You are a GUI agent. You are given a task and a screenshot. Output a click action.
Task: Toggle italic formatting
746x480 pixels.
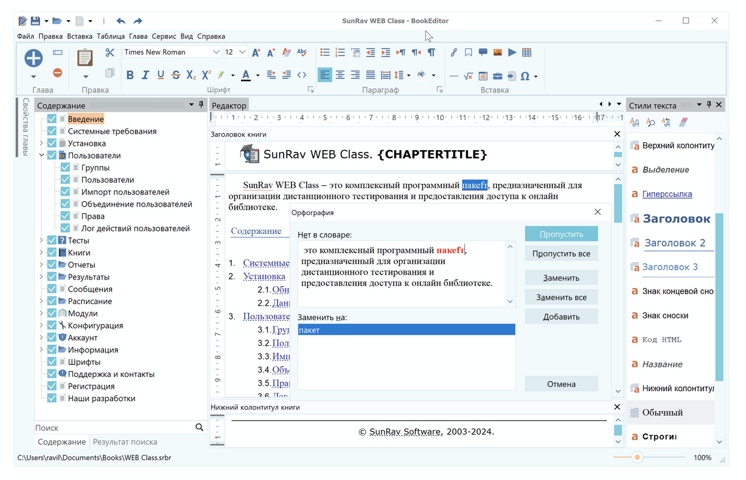coord(145,75)
